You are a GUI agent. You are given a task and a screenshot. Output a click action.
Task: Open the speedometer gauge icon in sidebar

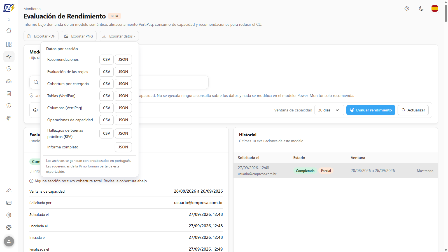(x=9, y=81)
